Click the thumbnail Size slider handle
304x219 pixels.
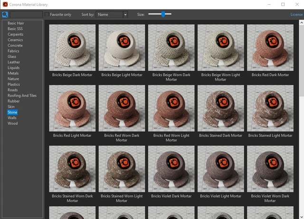[x=163, y=14]
